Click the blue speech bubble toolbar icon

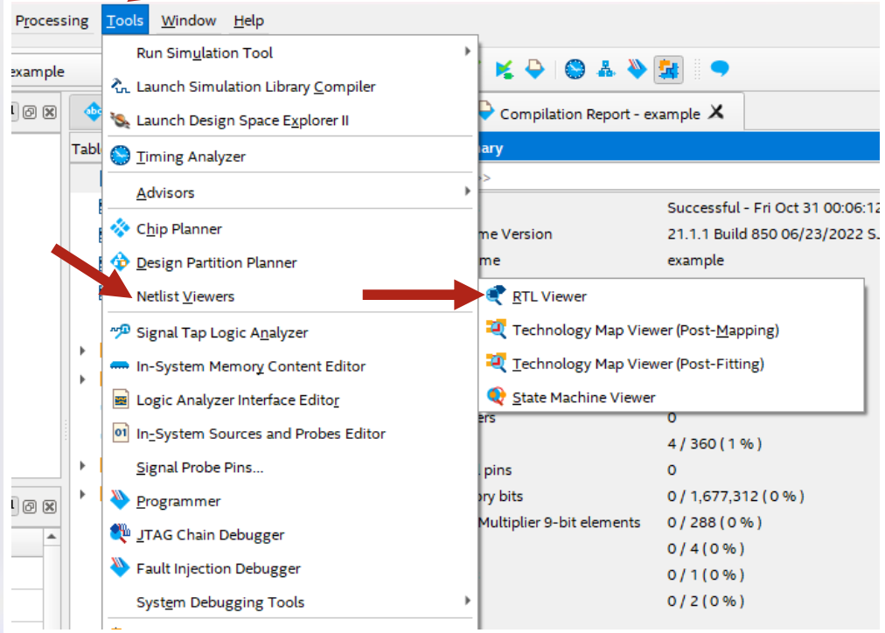point(720,69)
